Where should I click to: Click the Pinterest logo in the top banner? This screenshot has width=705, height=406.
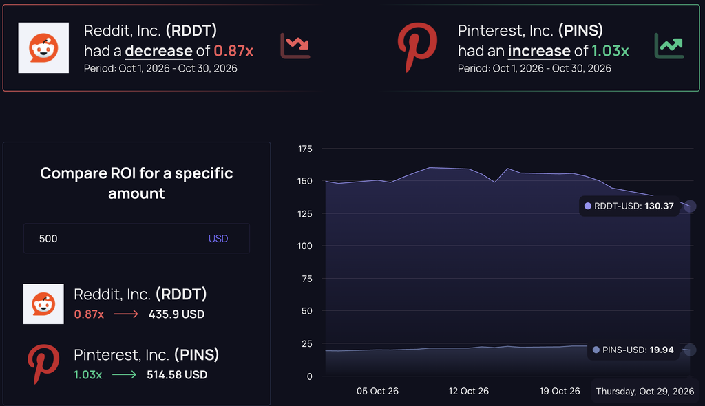[417, 47]
